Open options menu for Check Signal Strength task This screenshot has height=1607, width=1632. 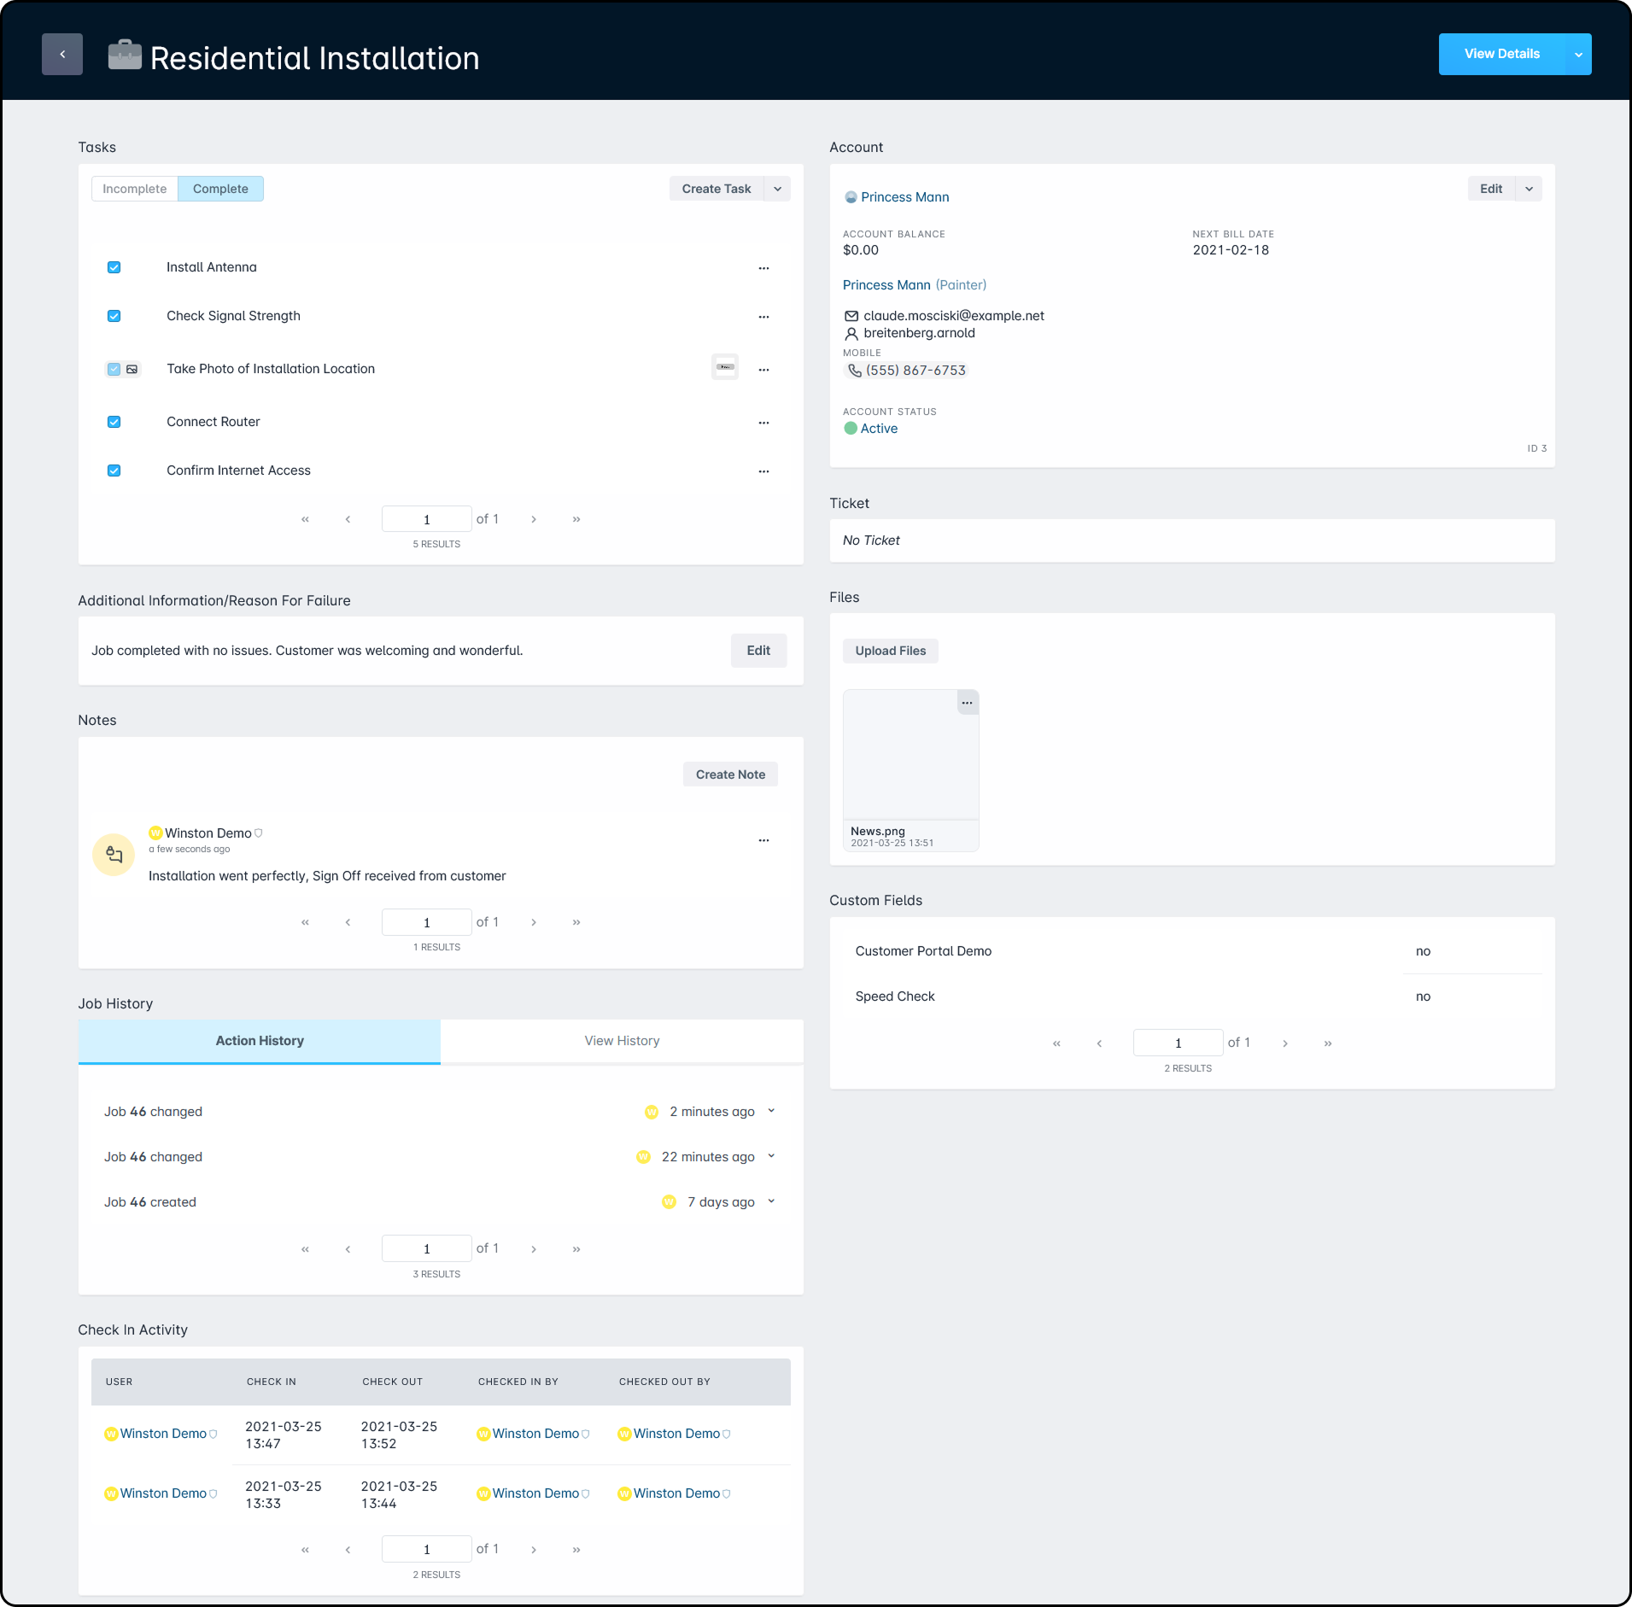[x=763, y=317]
